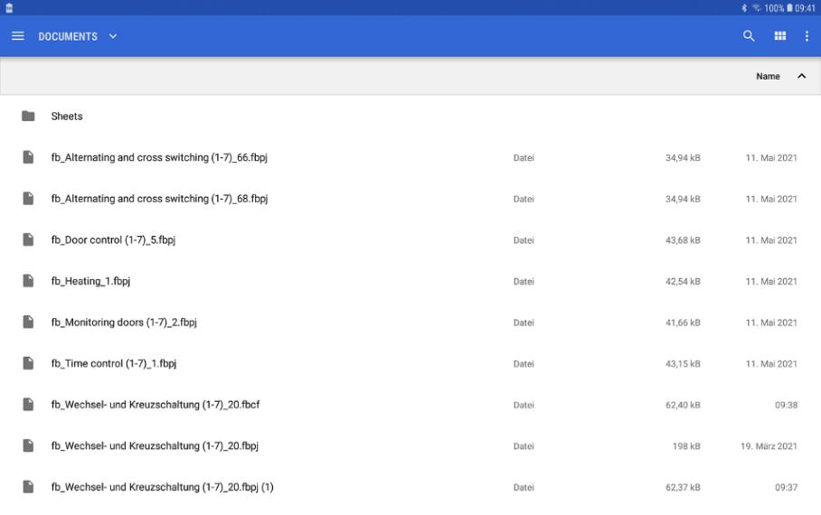
Task: Click the Wi-Fi status bar icon
Action: click(x=757, y=8)
